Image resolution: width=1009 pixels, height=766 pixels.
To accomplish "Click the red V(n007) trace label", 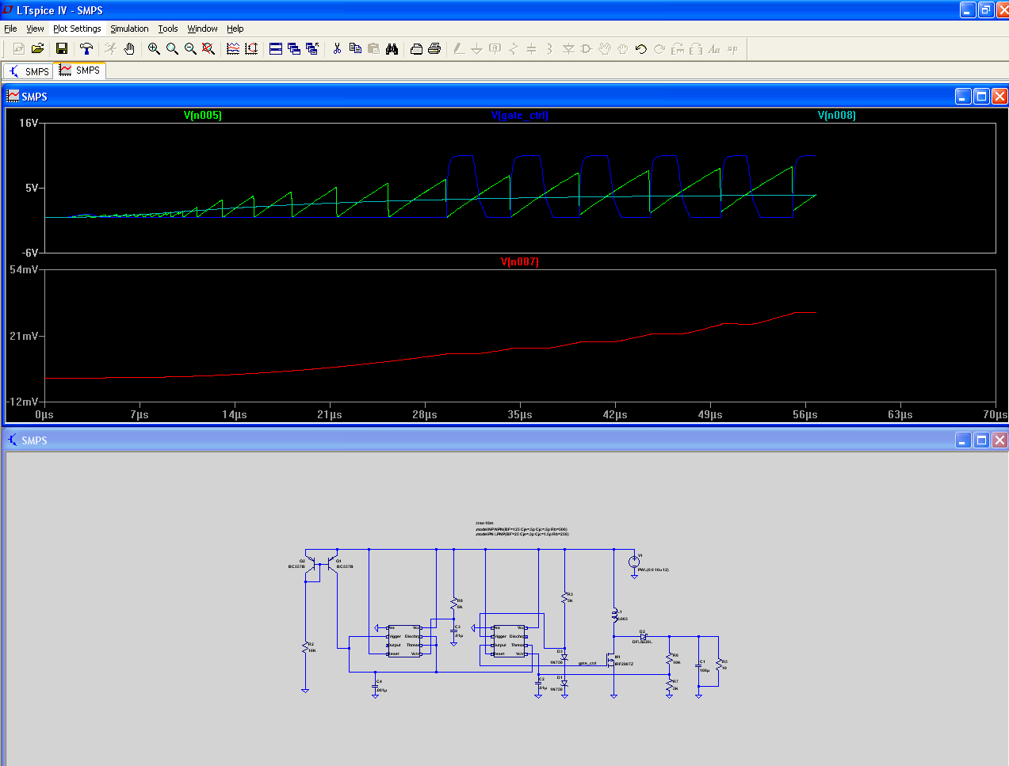I will 520,262.
